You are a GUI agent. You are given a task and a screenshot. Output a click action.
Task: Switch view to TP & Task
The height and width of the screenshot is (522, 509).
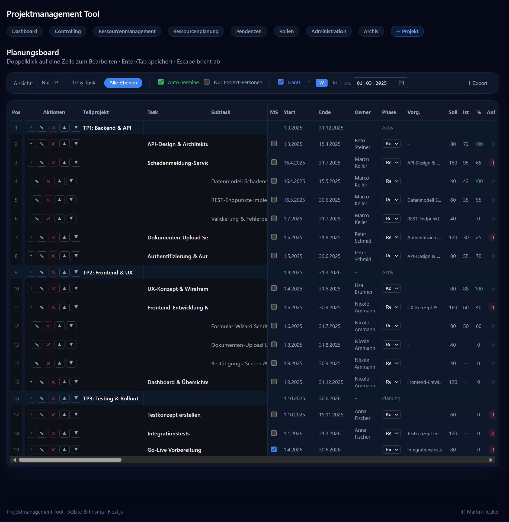(x=84, y=83)
